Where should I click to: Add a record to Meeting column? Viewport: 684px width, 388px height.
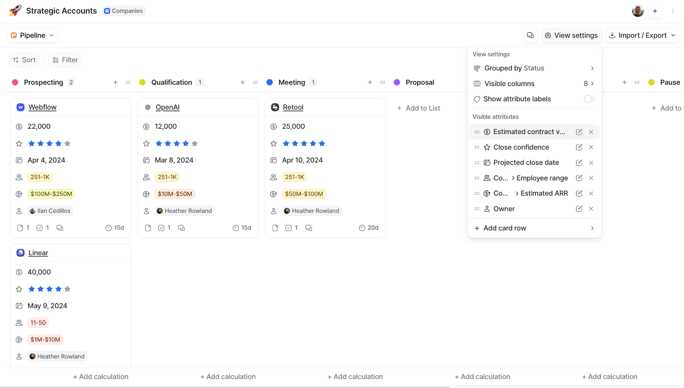pyautogui.click(x=370, y=82)
